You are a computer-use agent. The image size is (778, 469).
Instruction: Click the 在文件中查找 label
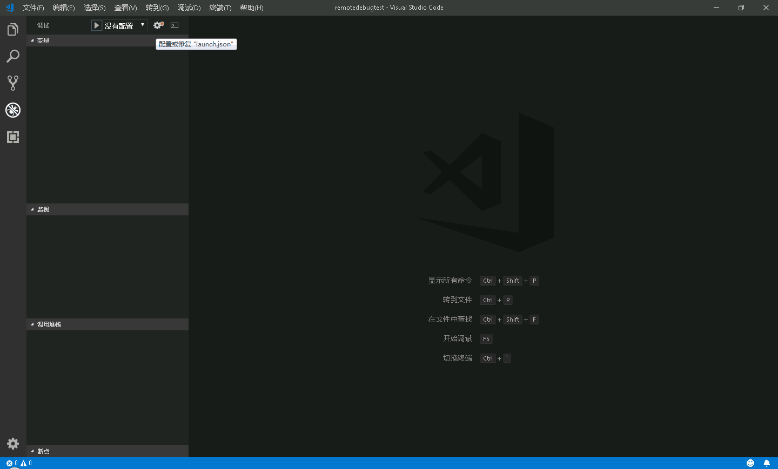click(x=450, y=320)
